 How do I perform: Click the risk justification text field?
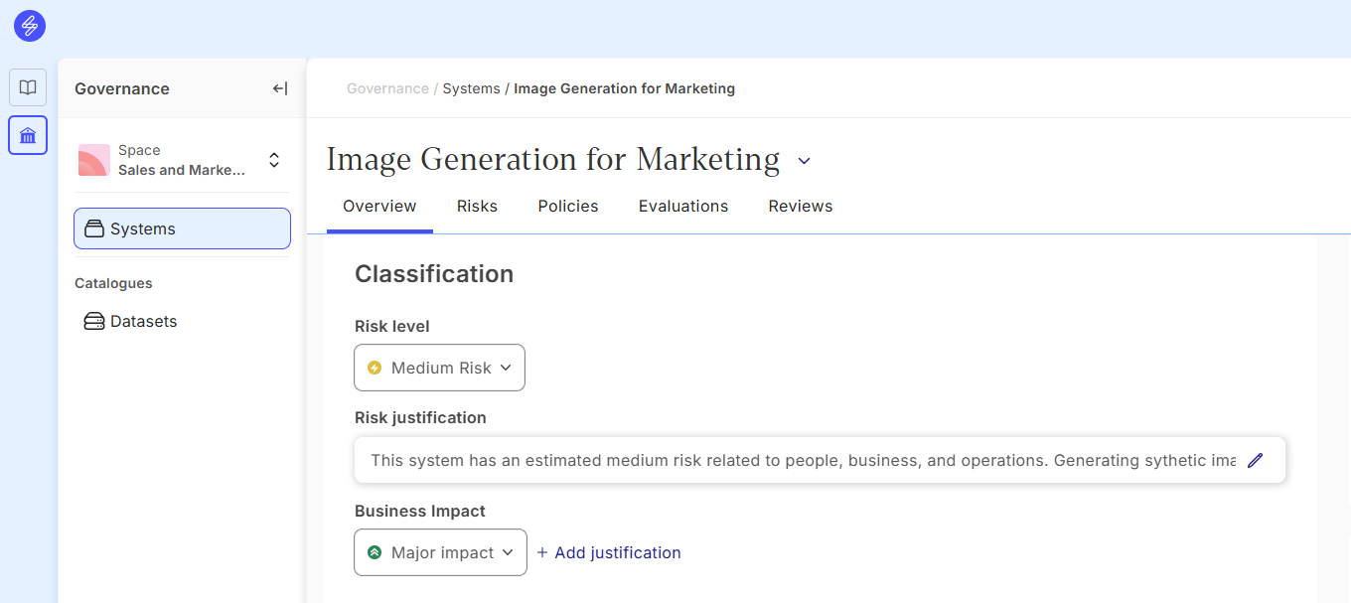tap(795, 460)
